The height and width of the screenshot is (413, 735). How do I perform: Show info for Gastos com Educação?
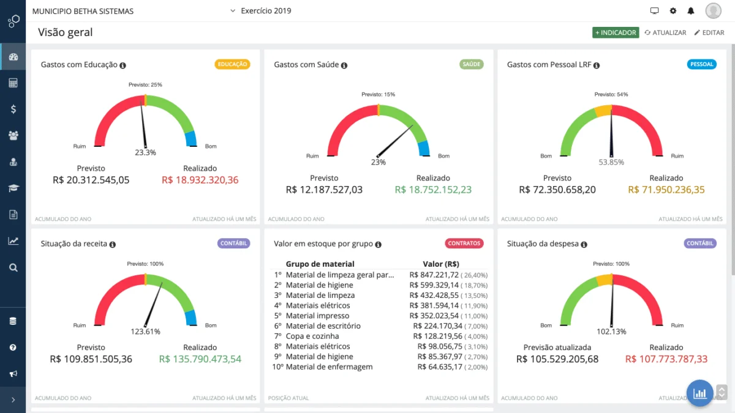[123, 65]
